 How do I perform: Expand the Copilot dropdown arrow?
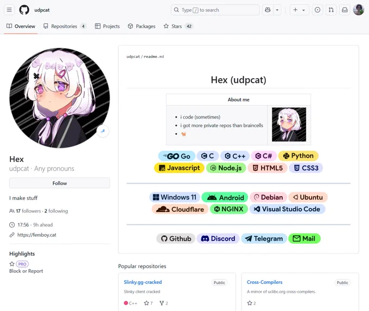[x=277, y=10]
